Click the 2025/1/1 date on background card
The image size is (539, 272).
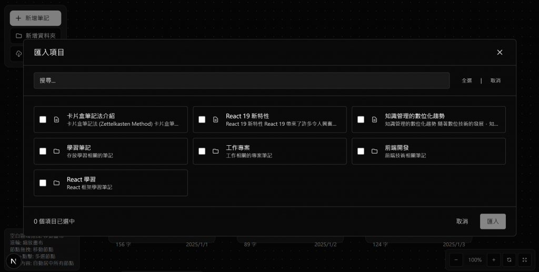tap(197, 245)
